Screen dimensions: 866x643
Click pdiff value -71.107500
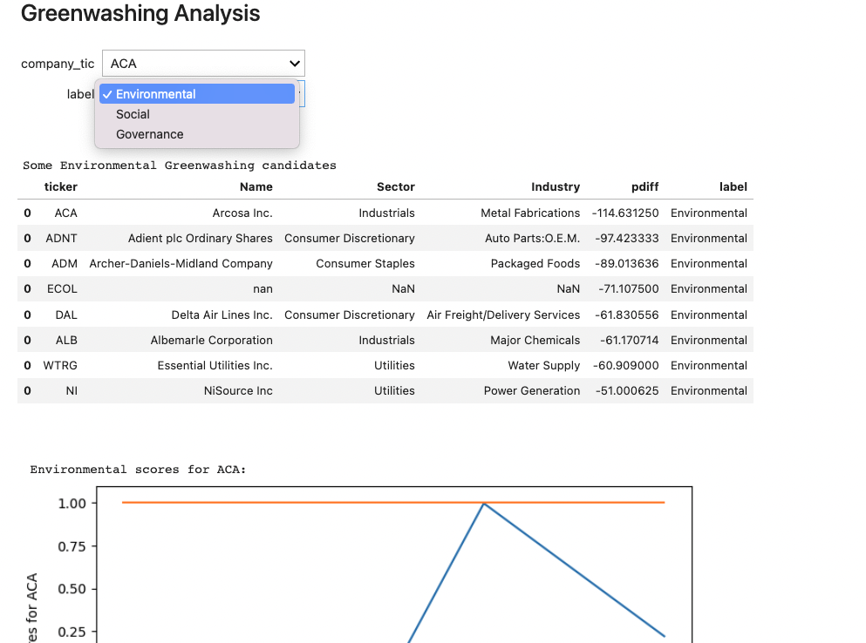point(629,289)
